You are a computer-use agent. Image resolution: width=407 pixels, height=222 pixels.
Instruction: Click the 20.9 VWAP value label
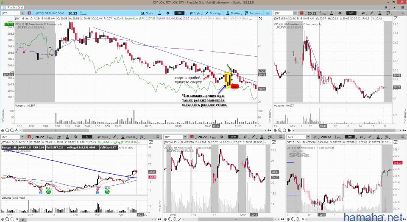[187, 19]
